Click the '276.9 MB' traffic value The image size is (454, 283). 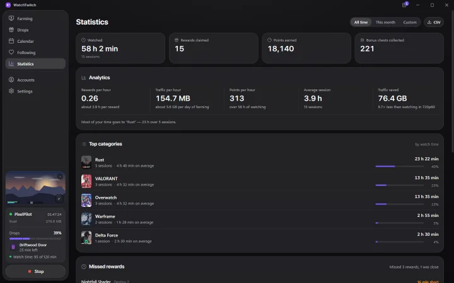(x=54, y=221)
